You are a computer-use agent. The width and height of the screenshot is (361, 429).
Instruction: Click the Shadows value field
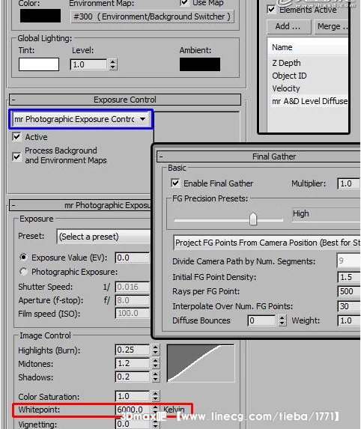pyautogui.click(x=133, y=377)
